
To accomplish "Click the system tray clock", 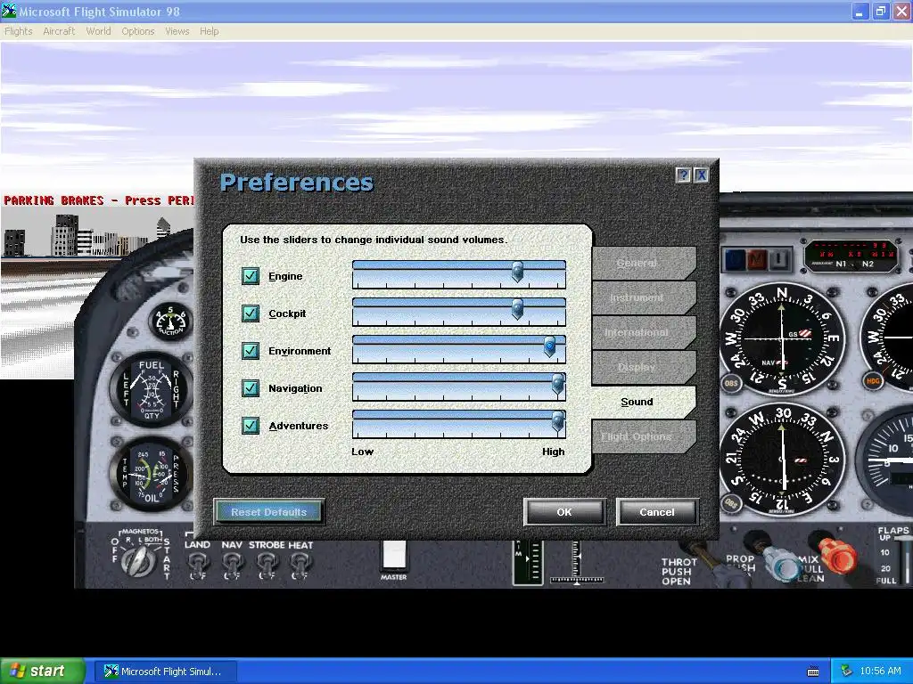I will tap(880, 672).
